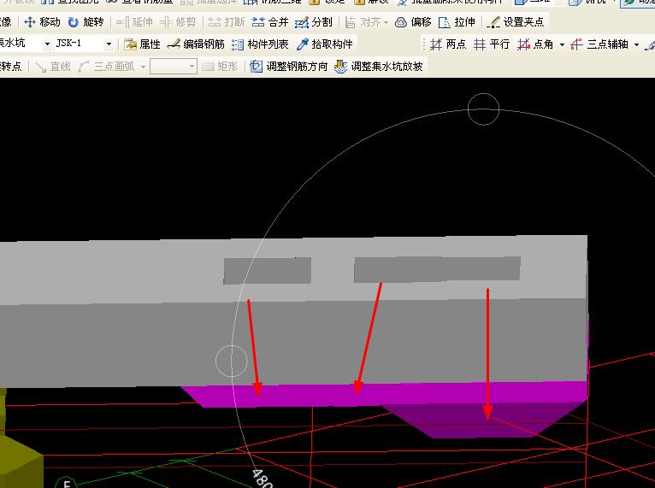Open the empty combo box before 矩形

click(174, 67)
